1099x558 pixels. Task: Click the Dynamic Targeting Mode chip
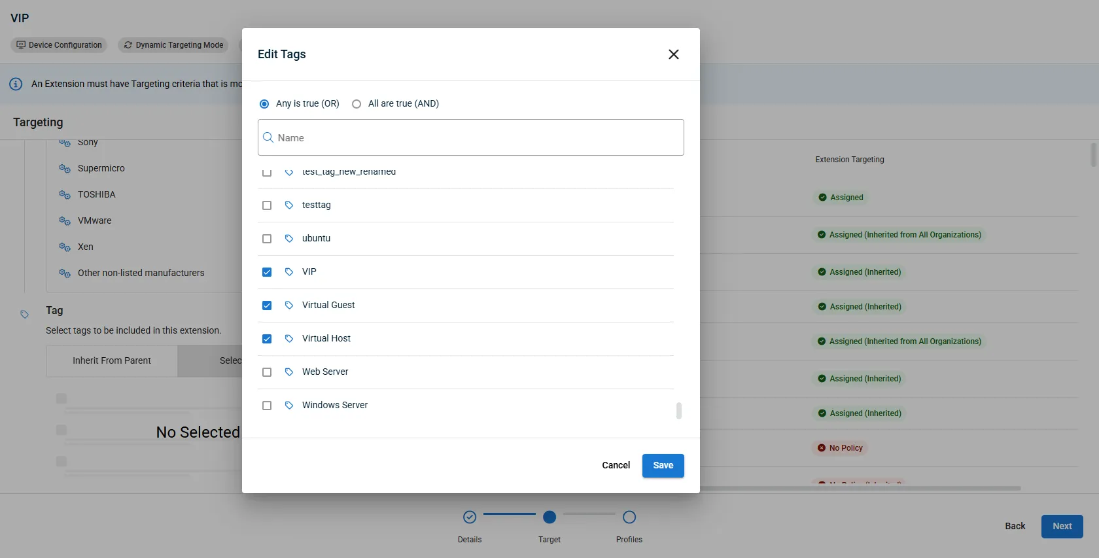pos(173,45)
